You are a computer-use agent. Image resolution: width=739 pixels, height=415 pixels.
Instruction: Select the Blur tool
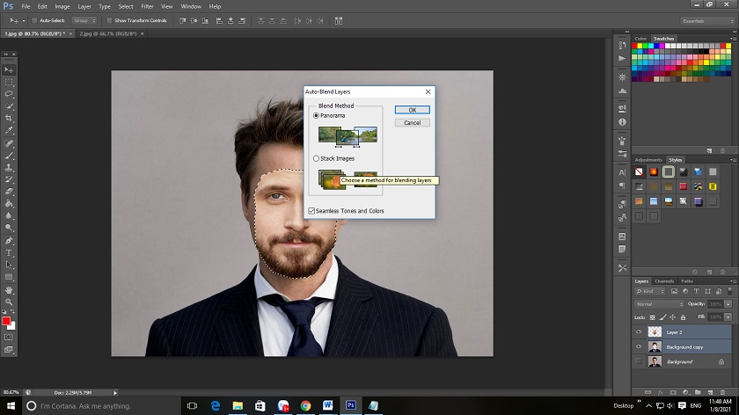coord(9,215)
